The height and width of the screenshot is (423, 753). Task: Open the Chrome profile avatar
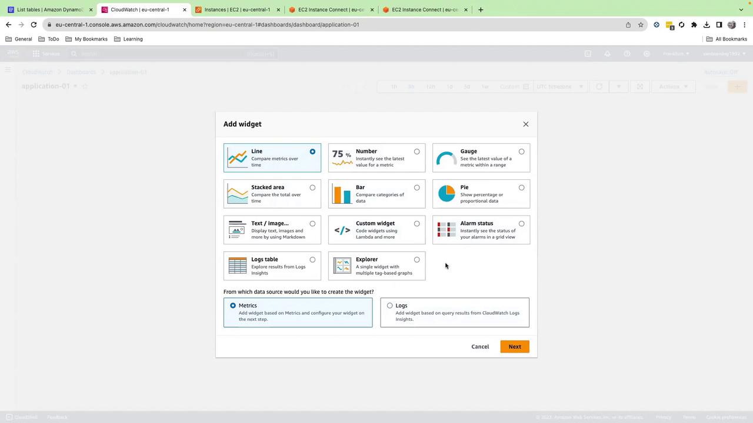(x=732, y=25)
